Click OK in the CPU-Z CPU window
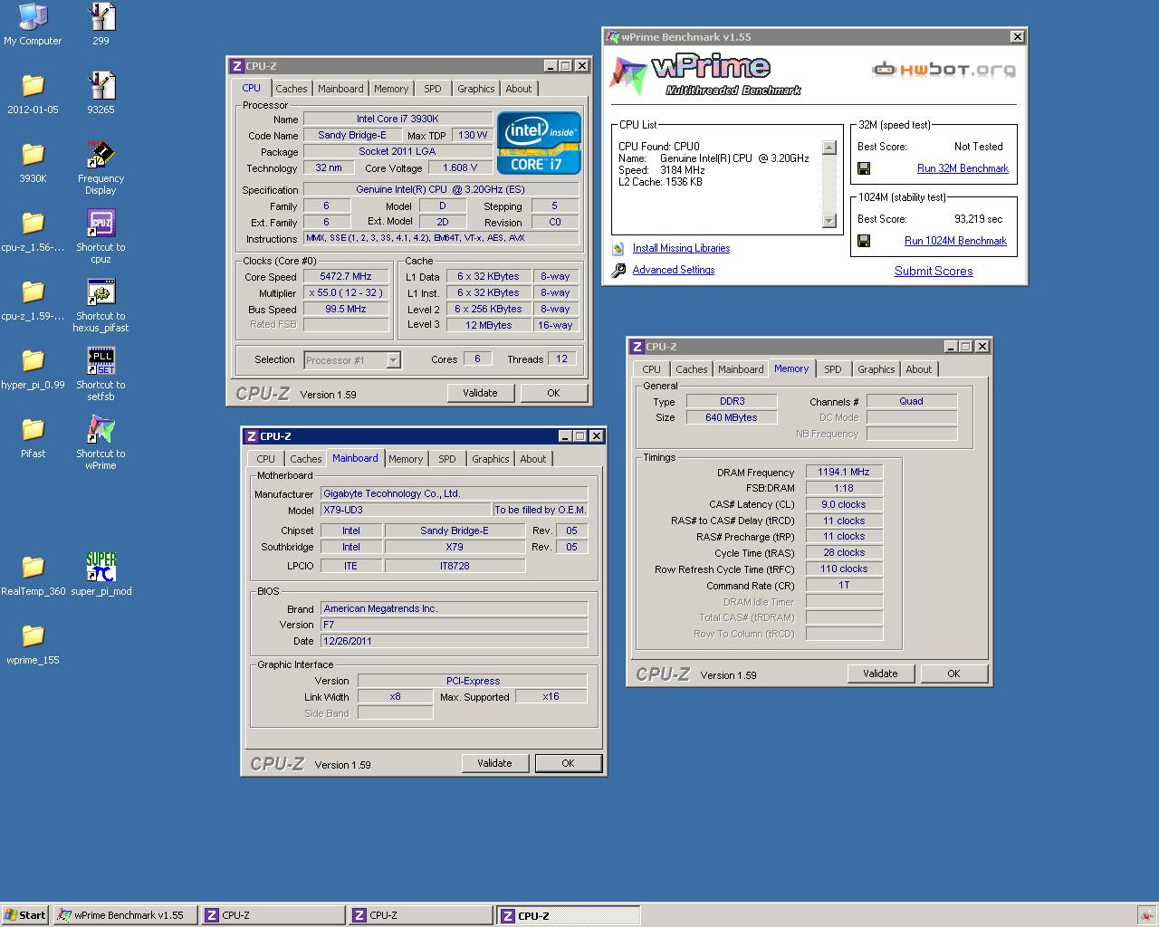 (x=553, y=393)
